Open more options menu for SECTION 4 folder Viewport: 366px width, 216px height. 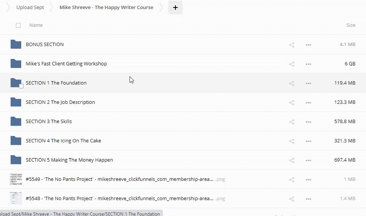point(308,141)
